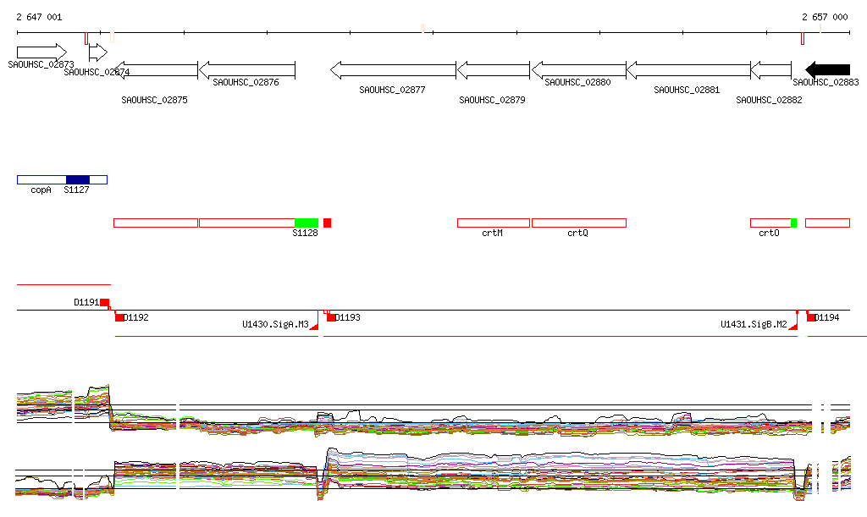Select the SAOUHSC_02876 gene arrow
Viewport: 867px width, 517px height.
tap(247, 70)
